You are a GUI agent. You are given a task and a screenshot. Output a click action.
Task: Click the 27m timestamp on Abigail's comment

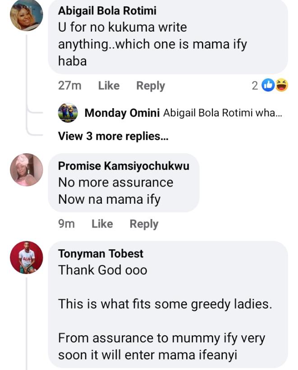coord(70,86)
